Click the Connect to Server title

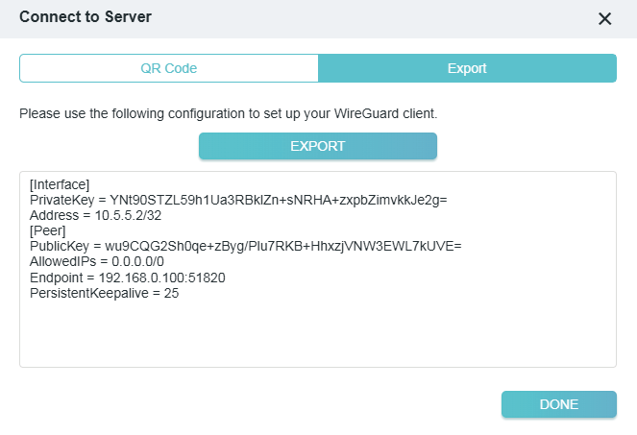pos(86,17)
